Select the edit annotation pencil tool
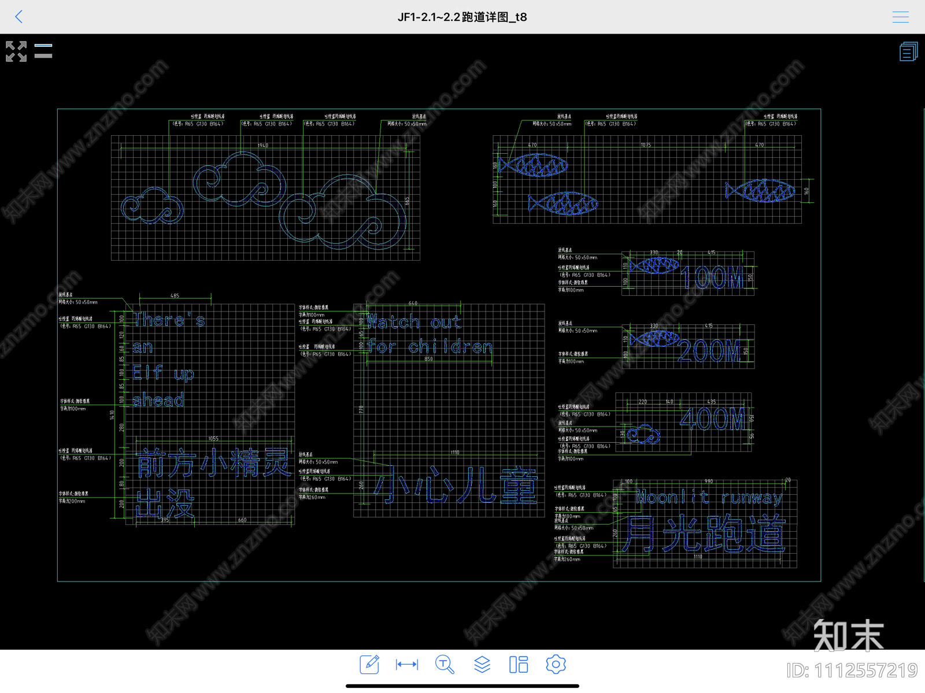This screenshot has height=693, width=925. 369,664
